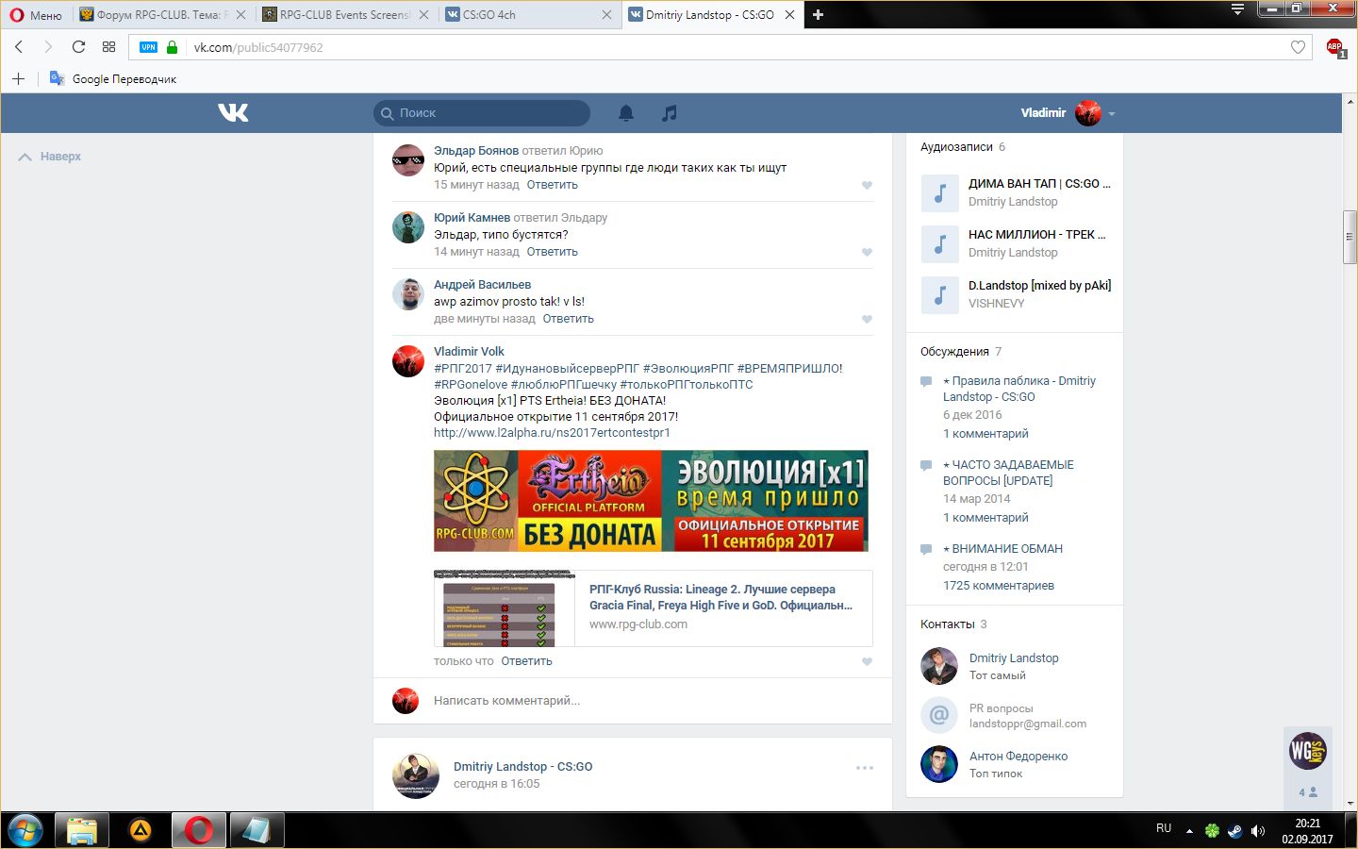Click the #РПГ2017 hashtag
This screenshot has width=1358, height=849.
(x=463, y=369)
